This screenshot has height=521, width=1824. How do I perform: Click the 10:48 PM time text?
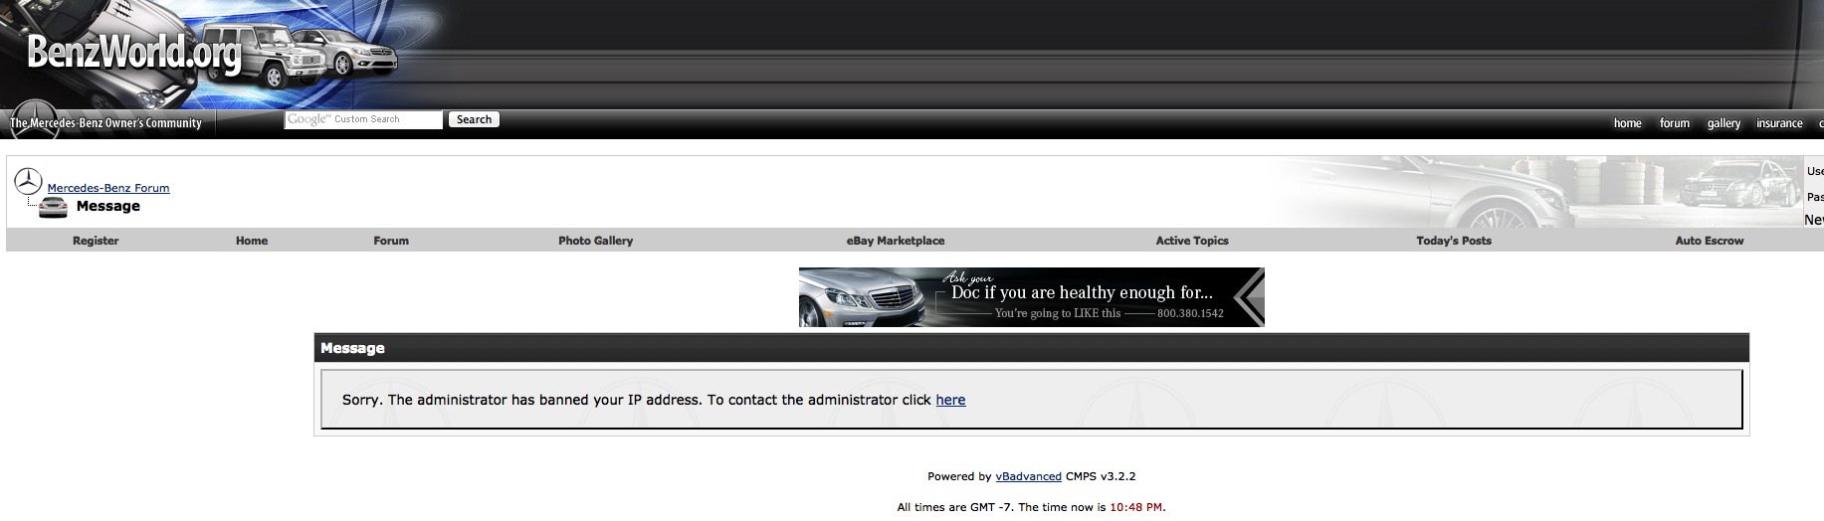1135,507
